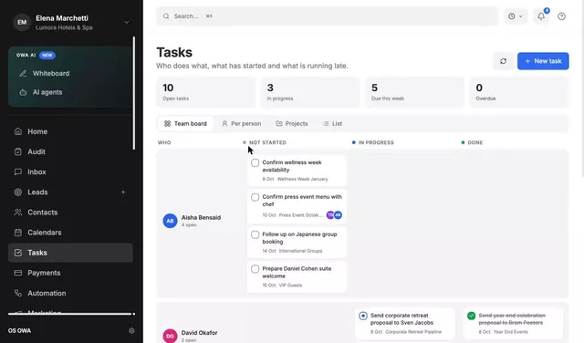
Task: Click the Aisha Bensaid name
Action: [201, 217]
